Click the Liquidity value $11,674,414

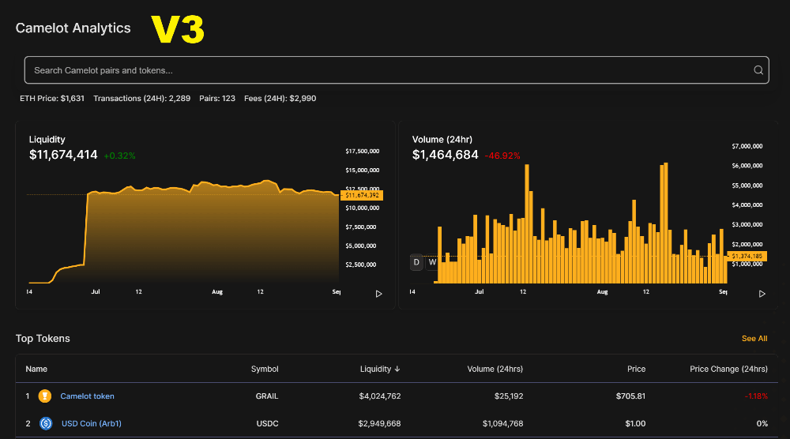pyautogui.click(x=63, y=155)
